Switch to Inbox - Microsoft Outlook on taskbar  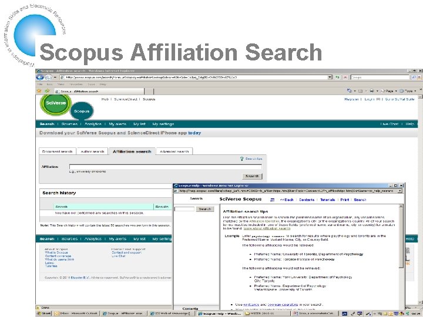click(x=76, y=313)
